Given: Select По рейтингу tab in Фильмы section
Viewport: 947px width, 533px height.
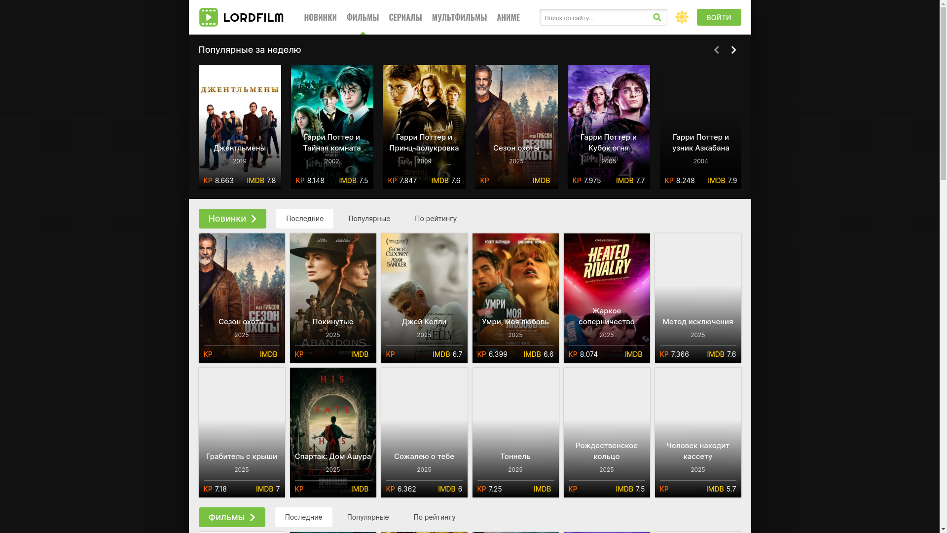Looking at the screenshot, I should pyautogui.click(x=435, y=517).
